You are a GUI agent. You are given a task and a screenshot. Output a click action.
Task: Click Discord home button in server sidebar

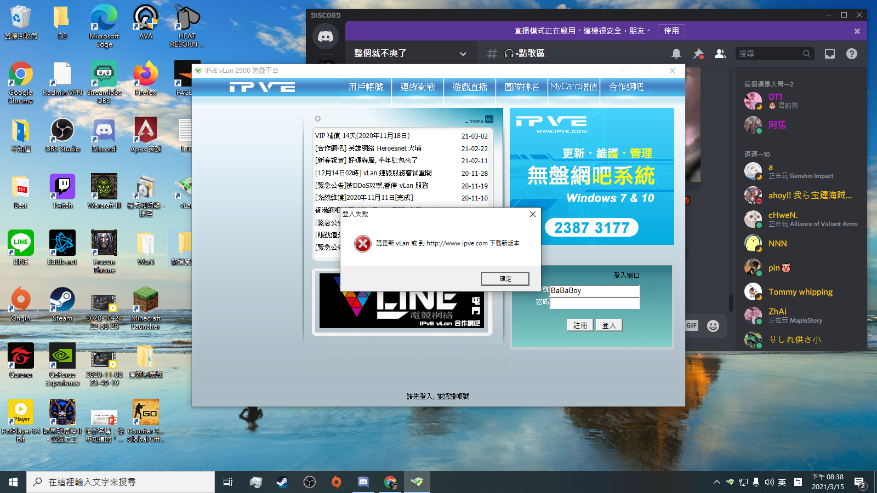pos(326,37)
